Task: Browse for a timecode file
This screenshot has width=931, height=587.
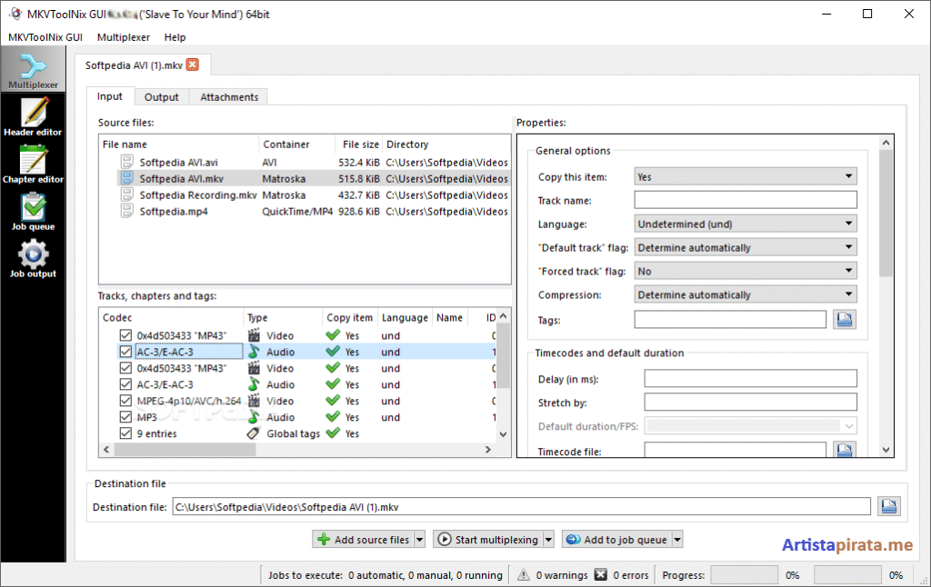Action: pyautogui.click(x=844, y=448)
